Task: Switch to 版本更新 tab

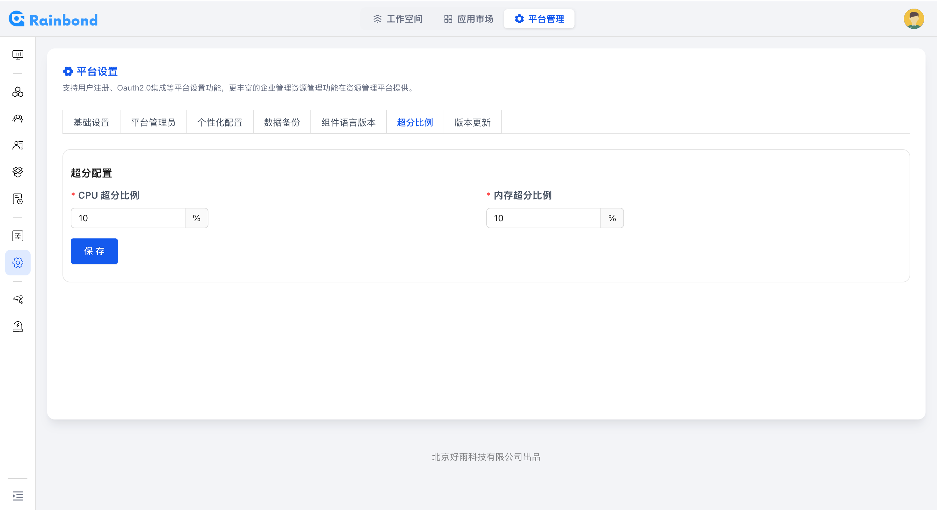Action: [x=472, y=122]
